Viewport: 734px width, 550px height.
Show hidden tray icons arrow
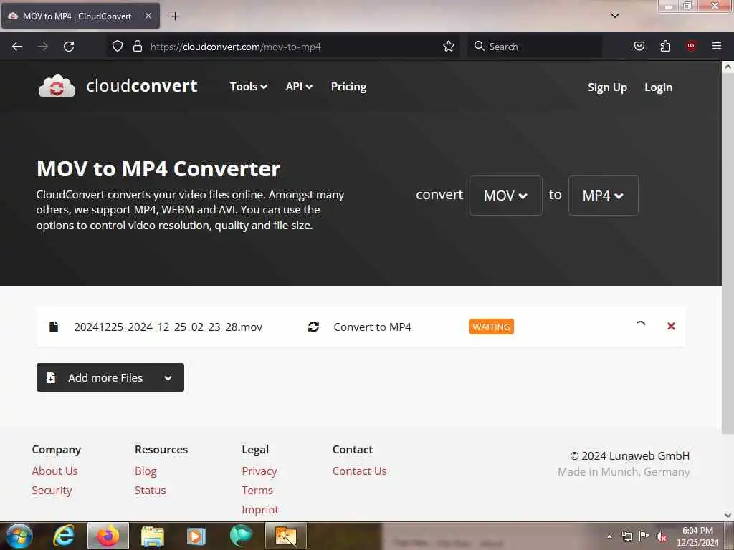pos(609,537)
